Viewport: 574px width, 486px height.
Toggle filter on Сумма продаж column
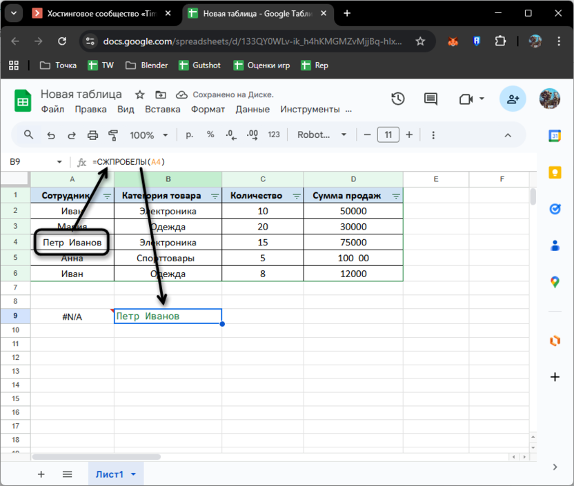[x=396, y=196]
